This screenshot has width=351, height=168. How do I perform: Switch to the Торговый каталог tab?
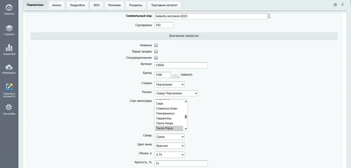[x=164, y=5]
